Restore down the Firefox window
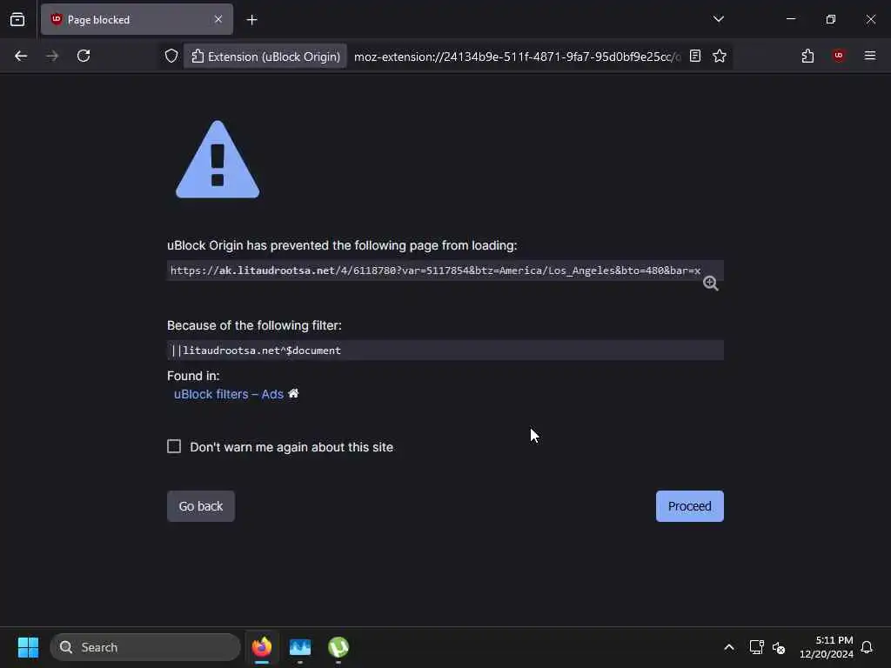This screenshot has height=668, width=891. tap(831, 19)
